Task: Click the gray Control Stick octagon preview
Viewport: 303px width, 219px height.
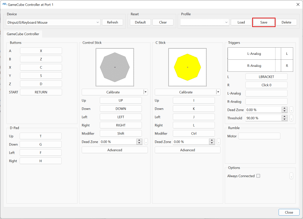Action: (x=115, y=67)
